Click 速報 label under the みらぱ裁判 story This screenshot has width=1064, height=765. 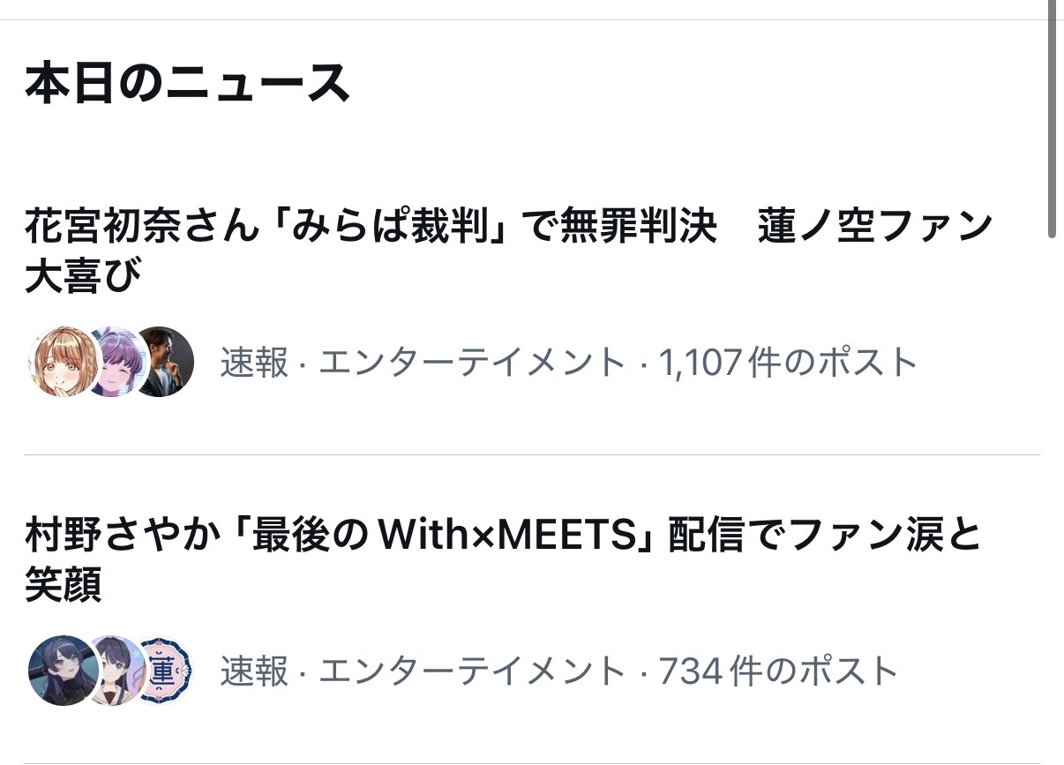coord(254,363)
